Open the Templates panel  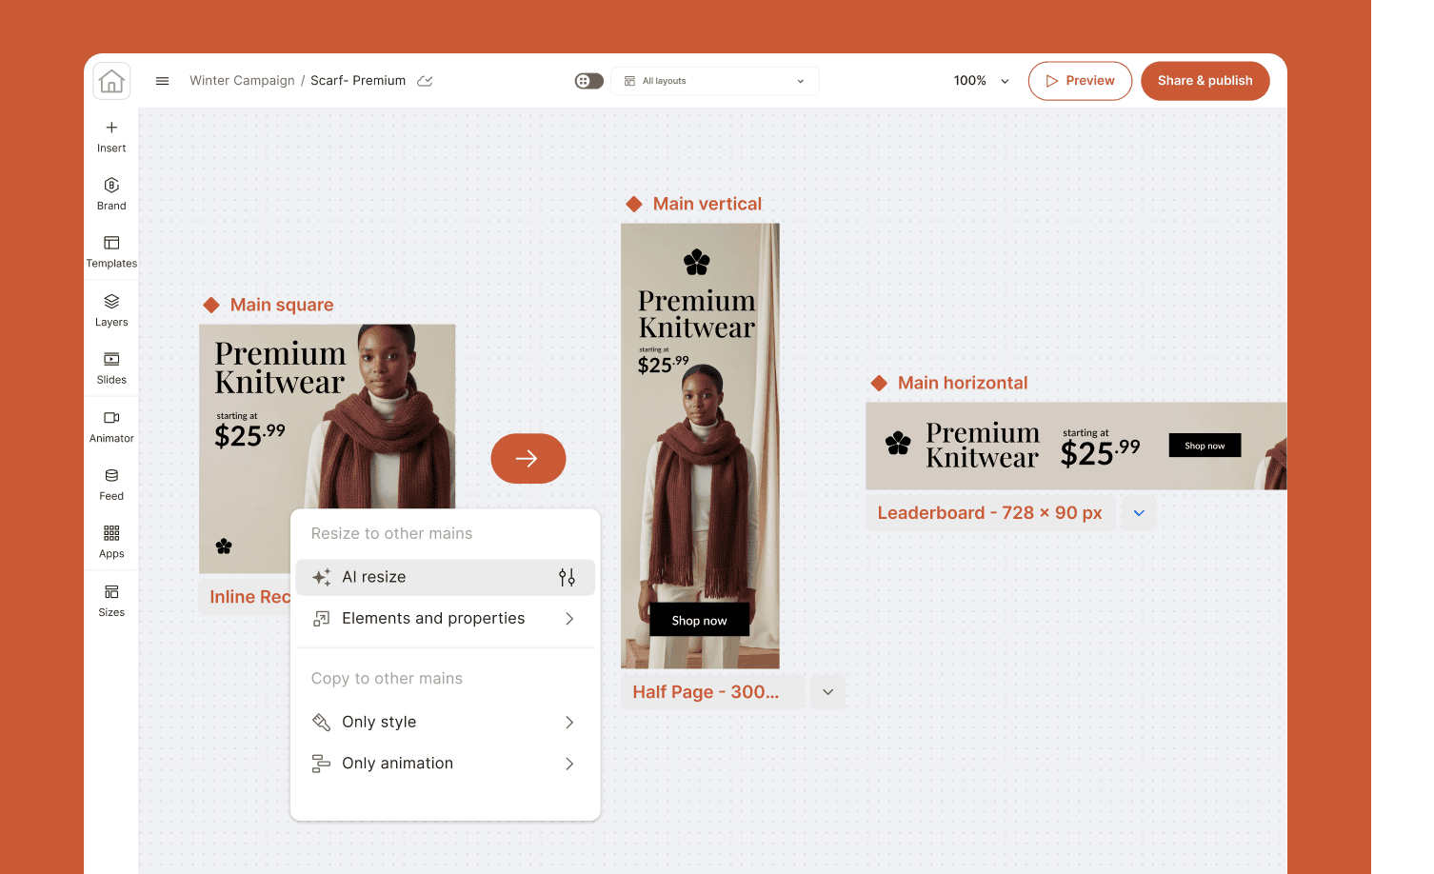click(x=111, y=252)
